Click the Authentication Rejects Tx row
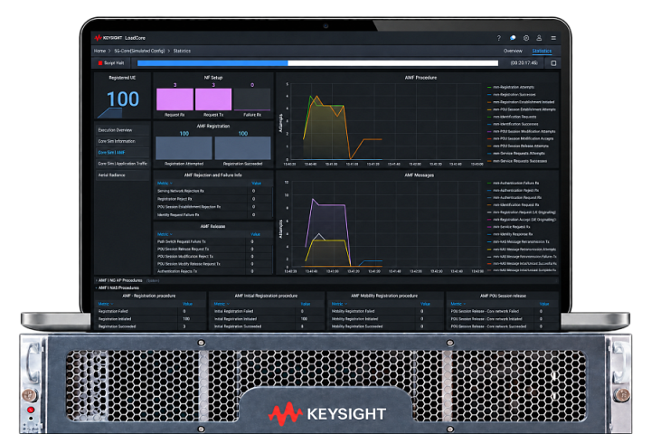 213,271
